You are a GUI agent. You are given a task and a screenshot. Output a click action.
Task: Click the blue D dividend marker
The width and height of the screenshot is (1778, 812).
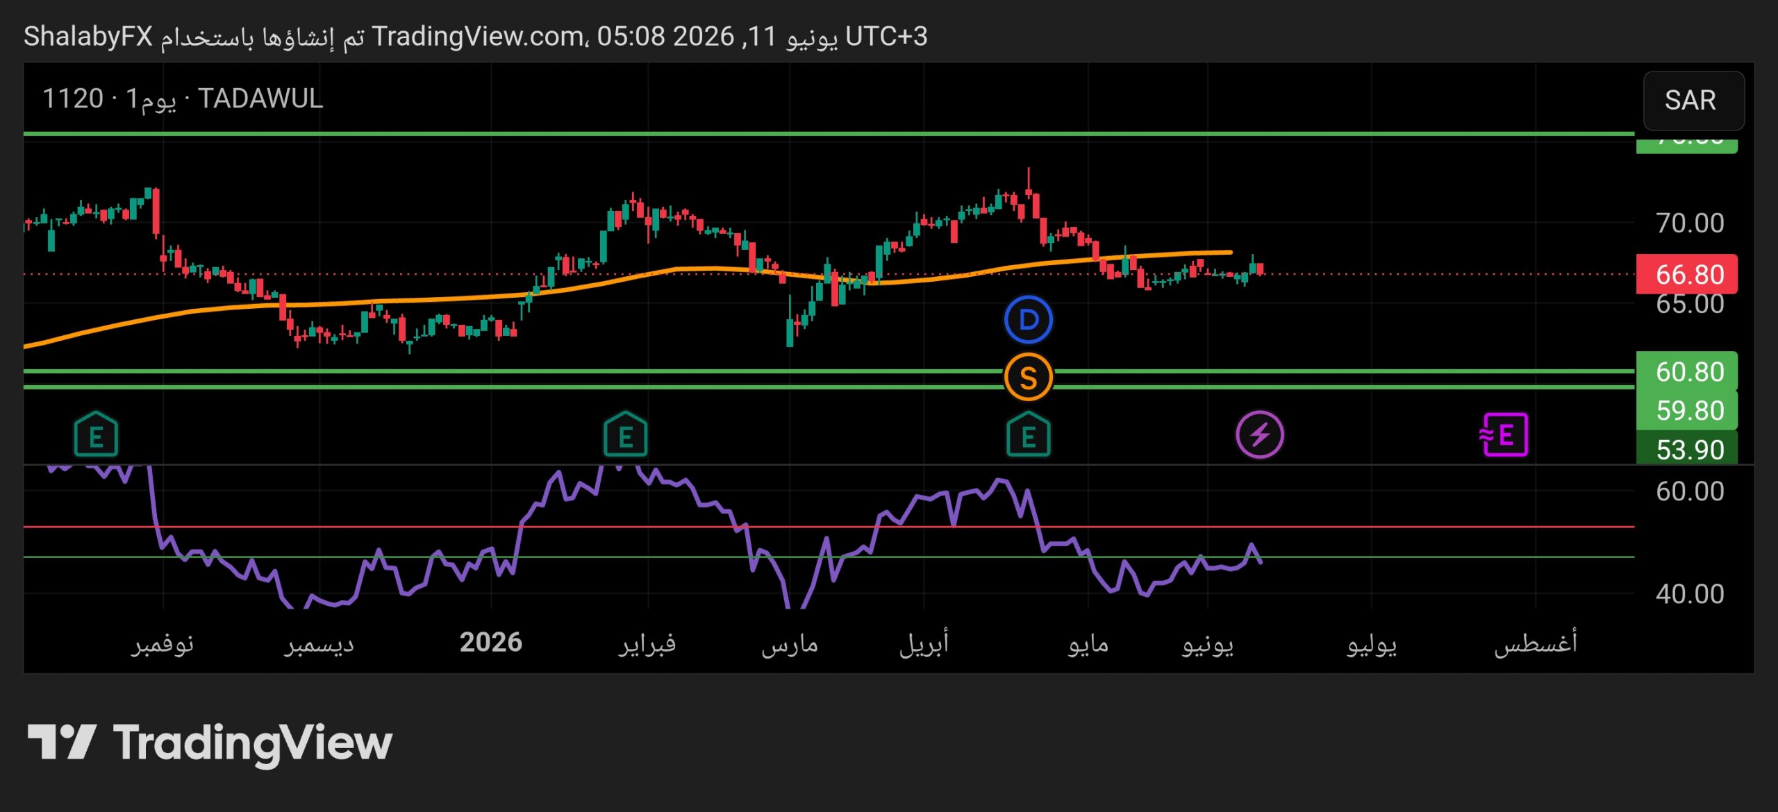1028,320
